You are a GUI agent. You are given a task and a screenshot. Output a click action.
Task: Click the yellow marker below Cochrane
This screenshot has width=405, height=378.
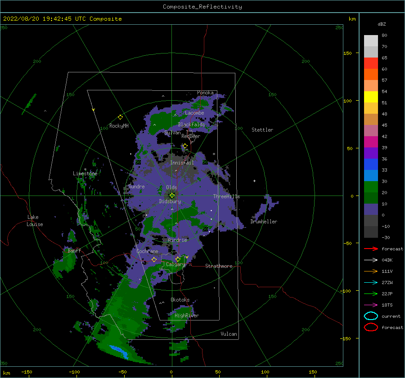[154, 260]
